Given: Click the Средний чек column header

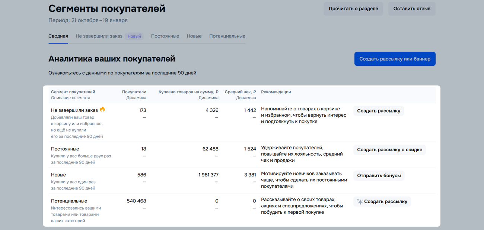Looking at the screenshot, I should [240, 92].
